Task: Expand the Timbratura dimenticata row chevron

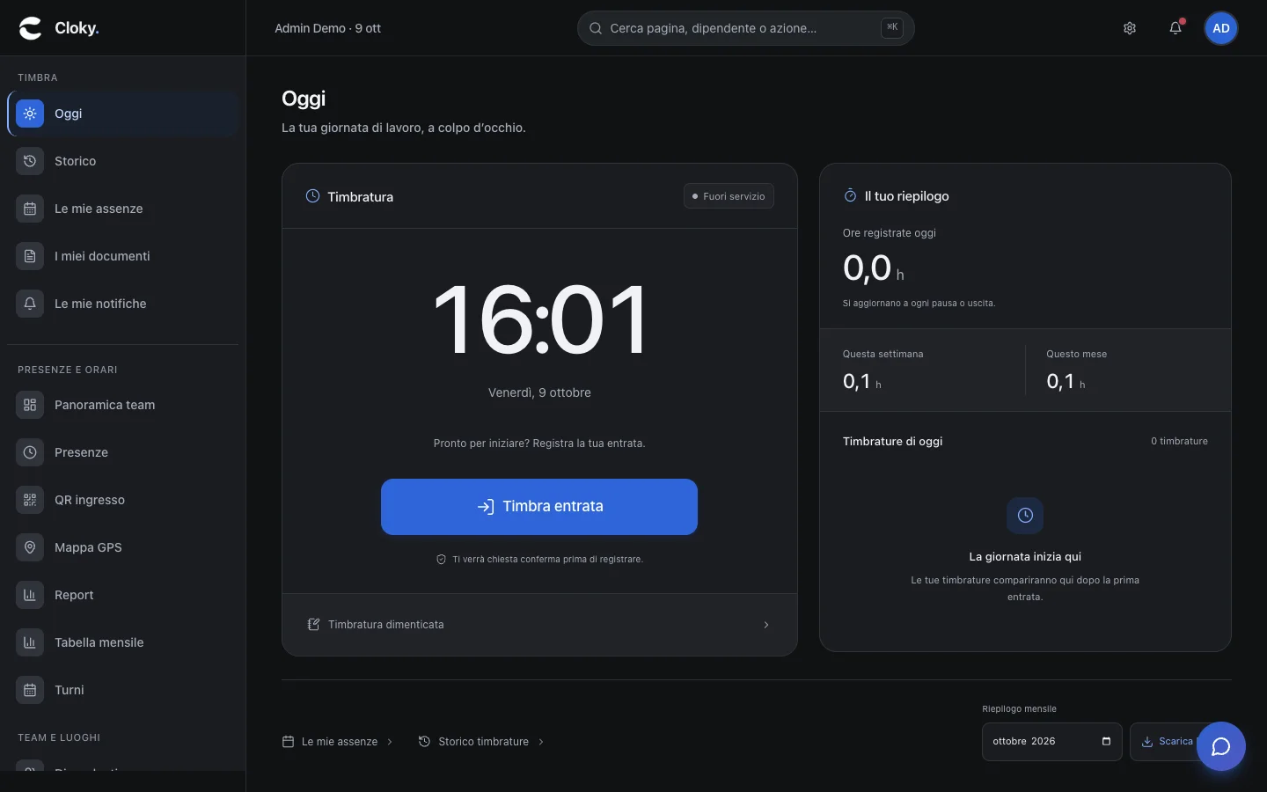Action: coord(766,625)
